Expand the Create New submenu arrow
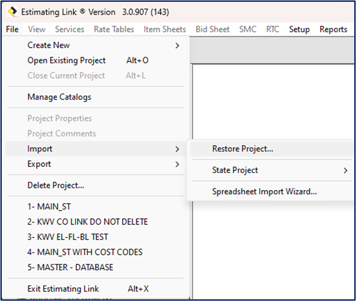 177,45
